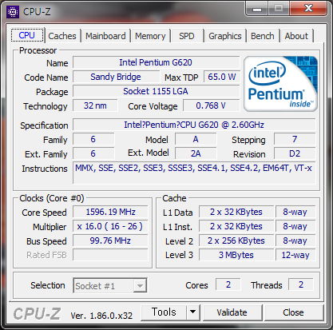Click the Bus Speed value '99.76 MHz'
The image size is (333, 330).
pos(110,241)
